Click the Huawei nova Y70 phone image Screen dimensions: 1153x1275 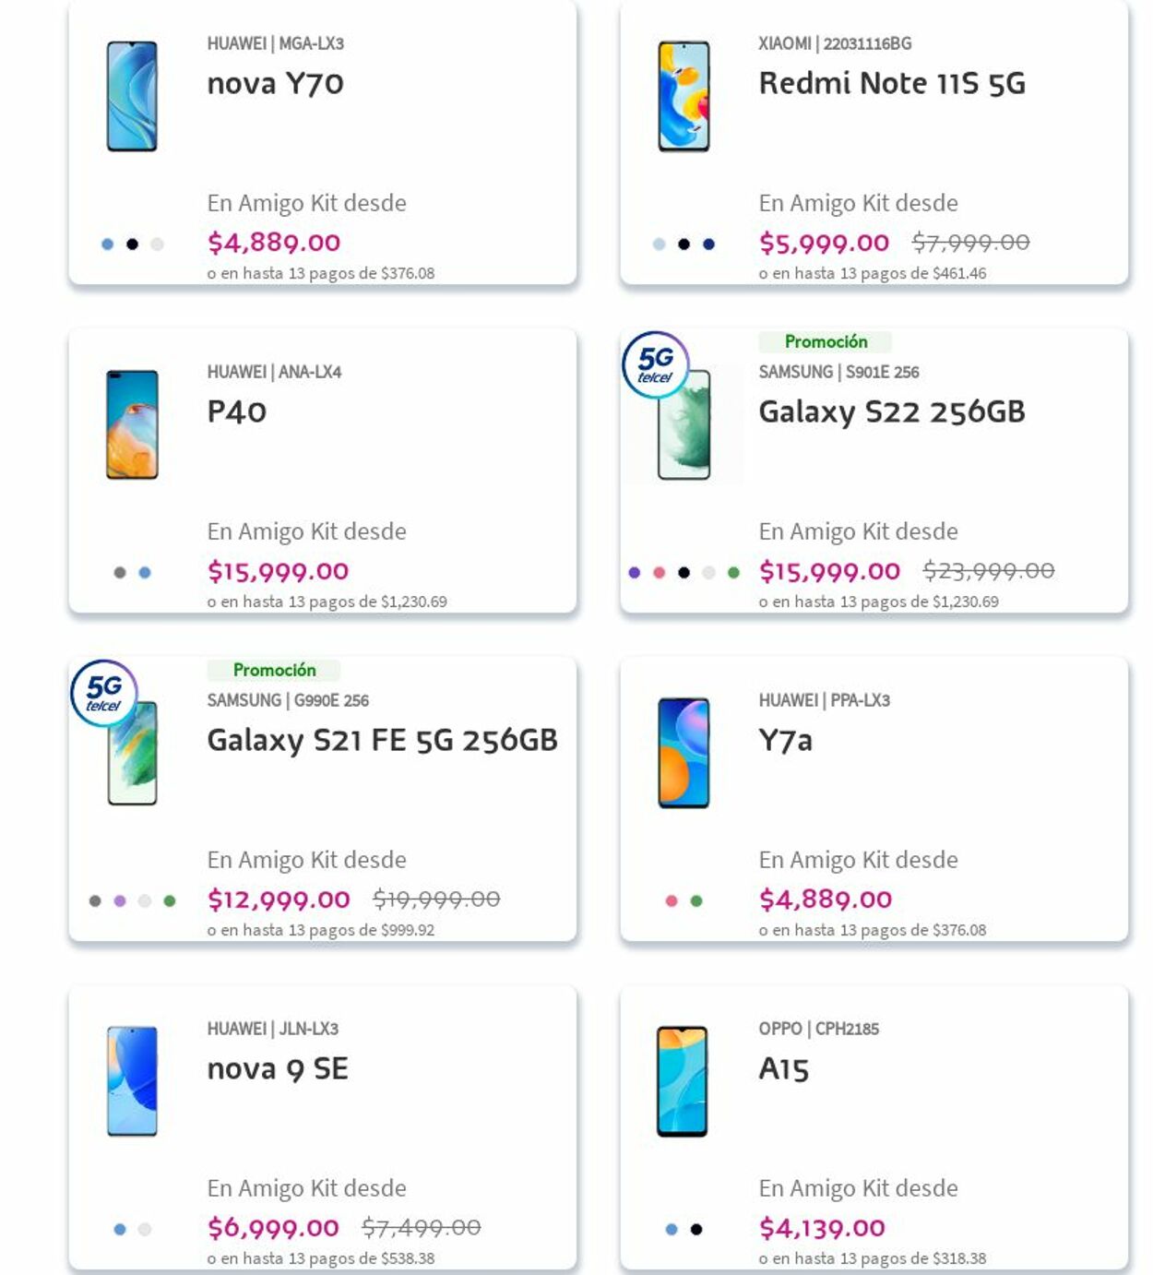pyautogui.click(x=132, y=97)
